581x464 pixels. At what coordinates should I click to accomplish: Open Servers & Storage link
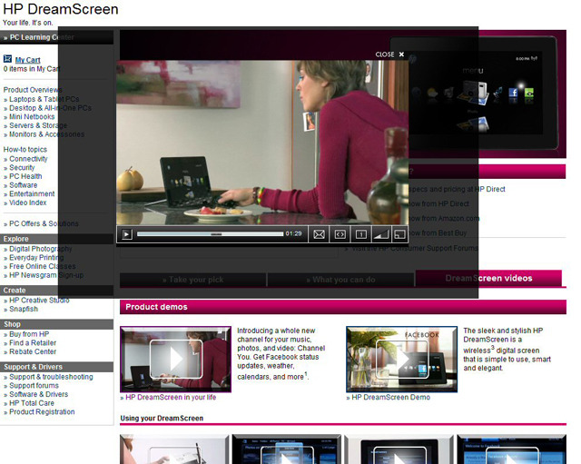(x=38, y=125)
